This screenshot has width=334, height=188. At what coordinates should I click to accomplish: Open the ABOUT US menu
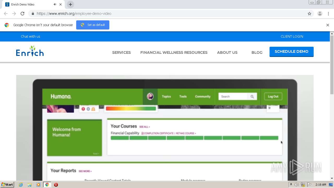tap(227, 52)
